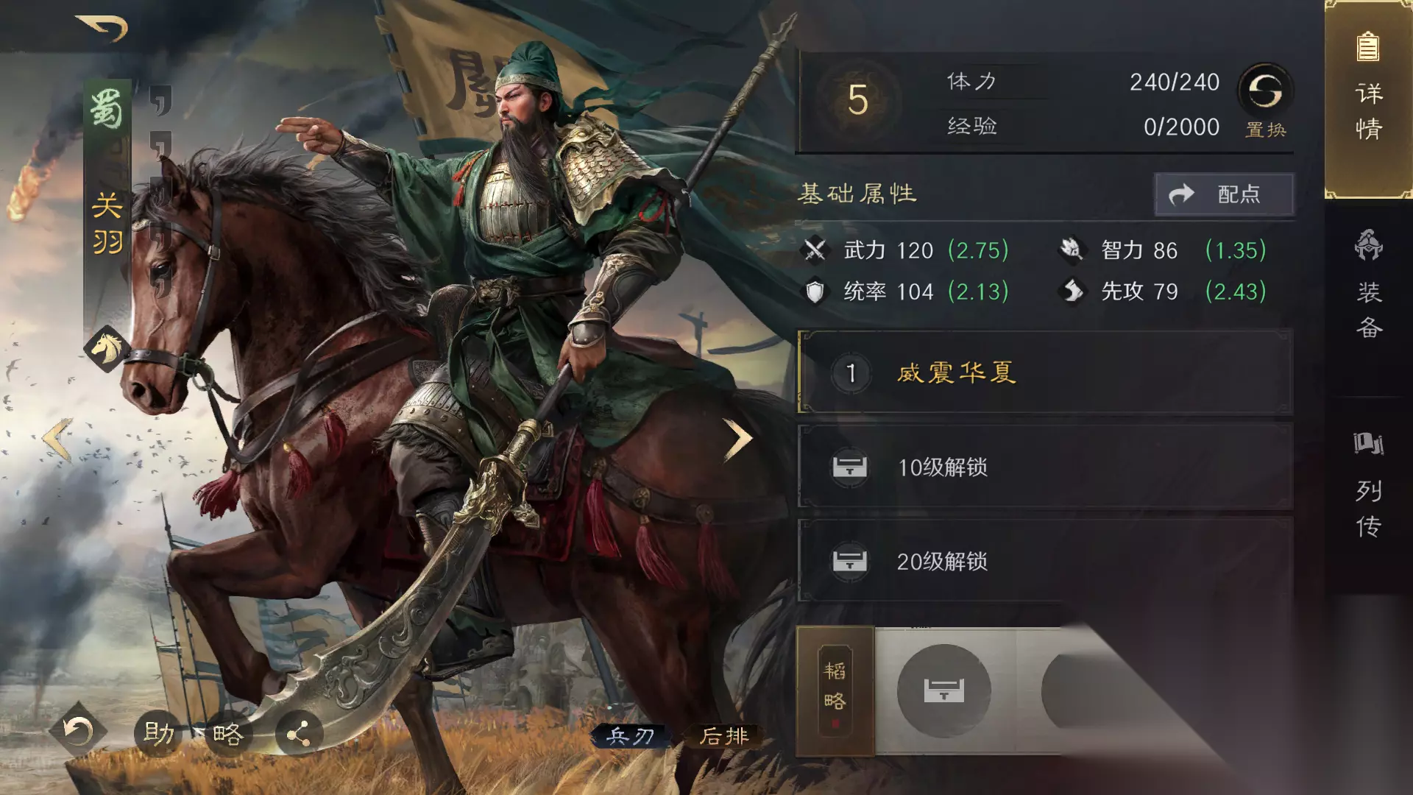Tap the locked 20级解锁 skill slot
Viewport: 1413px width, 795px height.
point(1045,561)
